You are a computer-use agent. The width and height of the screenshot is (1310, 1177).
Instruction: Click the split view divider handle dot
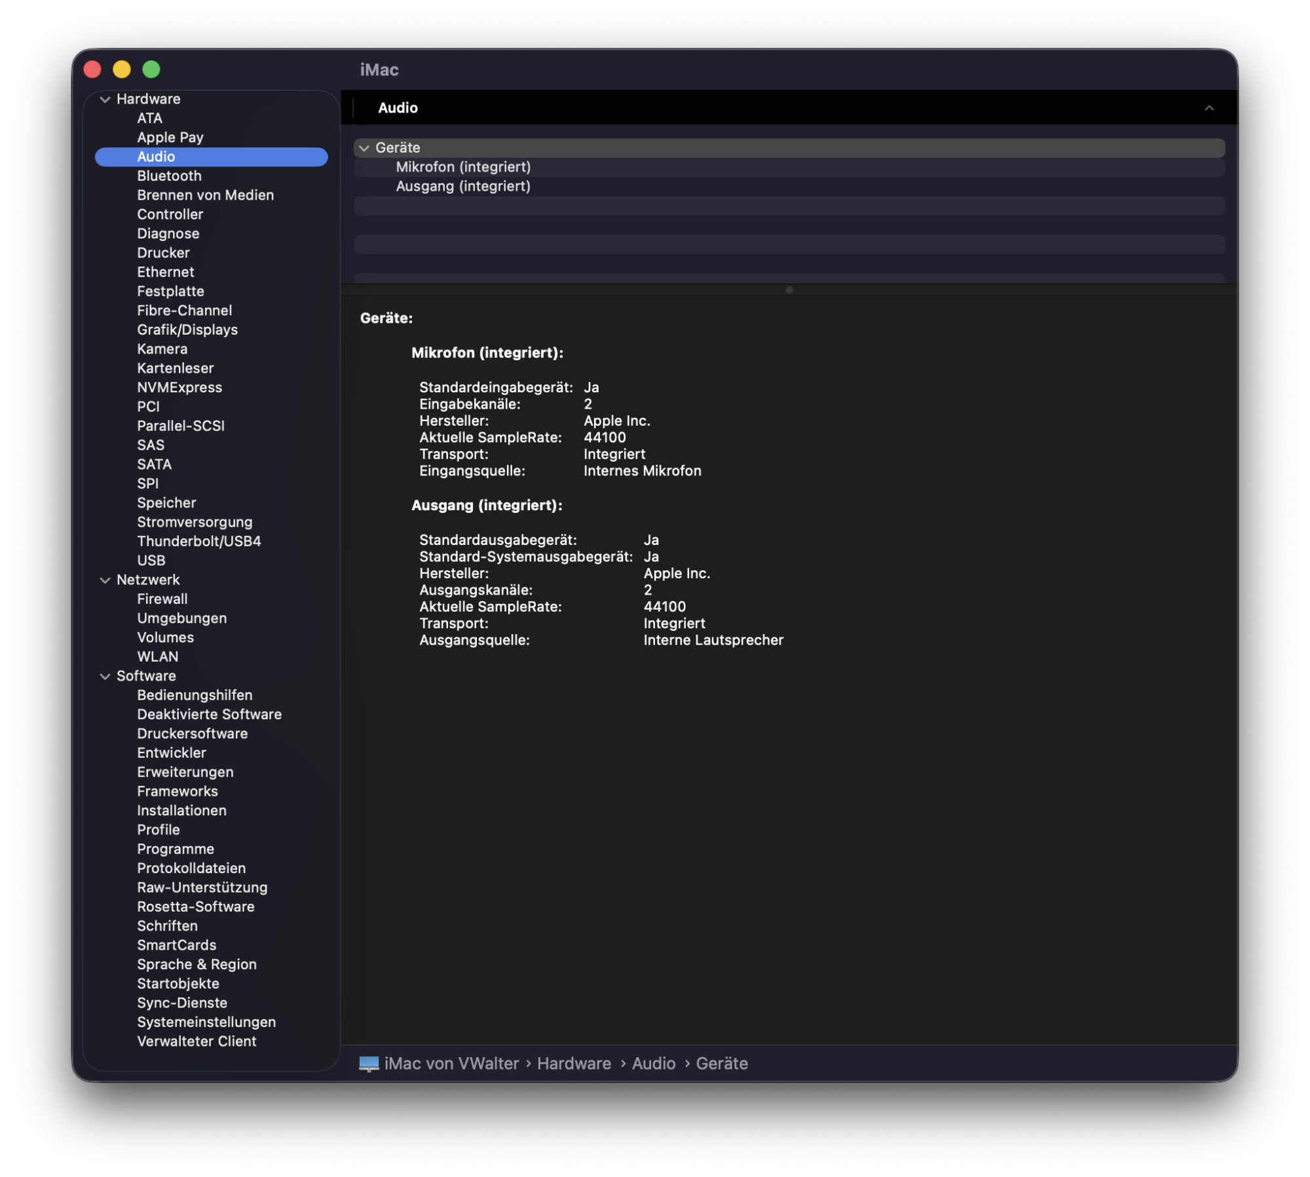(x=789, y=290)
